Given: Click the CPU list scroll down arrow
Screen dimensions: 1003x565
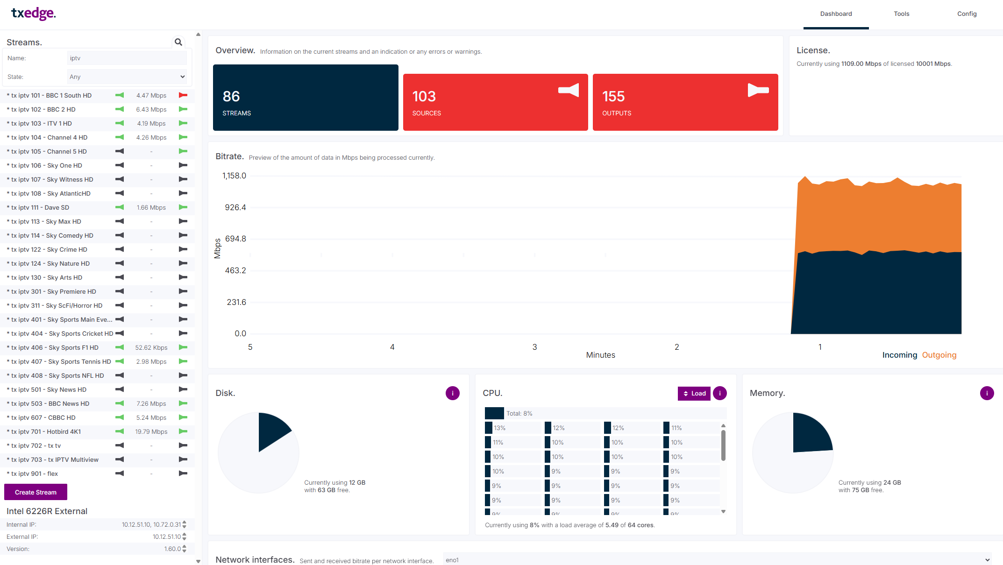Looking at the screenshot, I should pyautogui.click(x=723, y=512).
